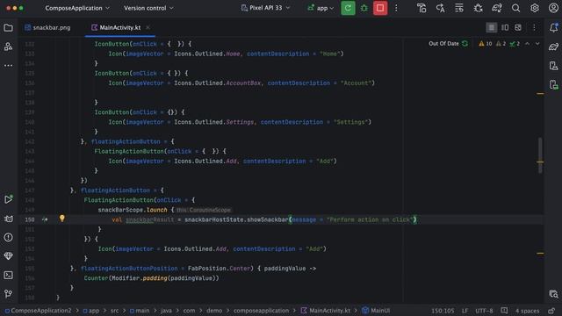This screenshot has width=562, height=316.
Task: Go to next highlighted error arrow
Action: point(537,43)
